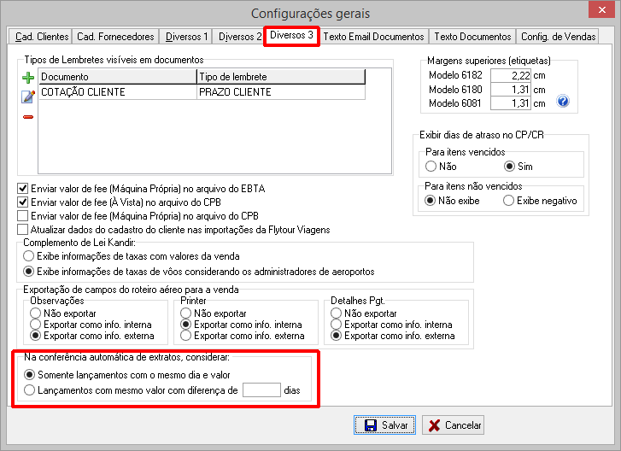Click Modelo 6180 margin field
Viewport: 621px width, 451px height.
tap(511, 90)
